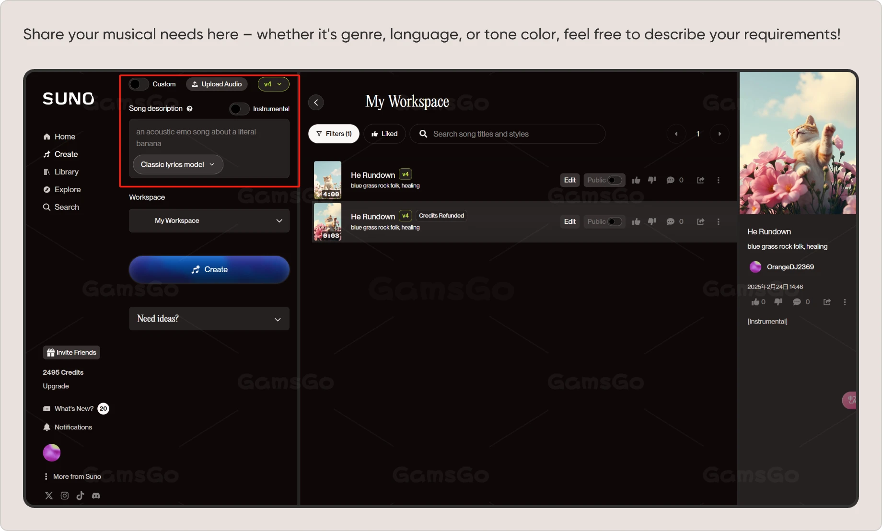Click Invite Friends button

point(71,353)
